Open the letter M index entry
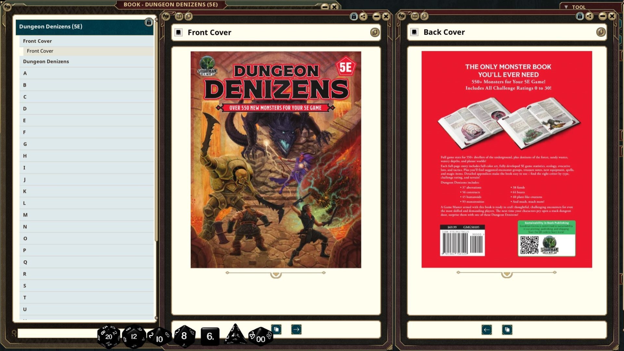This screenshot has height=351, width=624. click(25, 215)
